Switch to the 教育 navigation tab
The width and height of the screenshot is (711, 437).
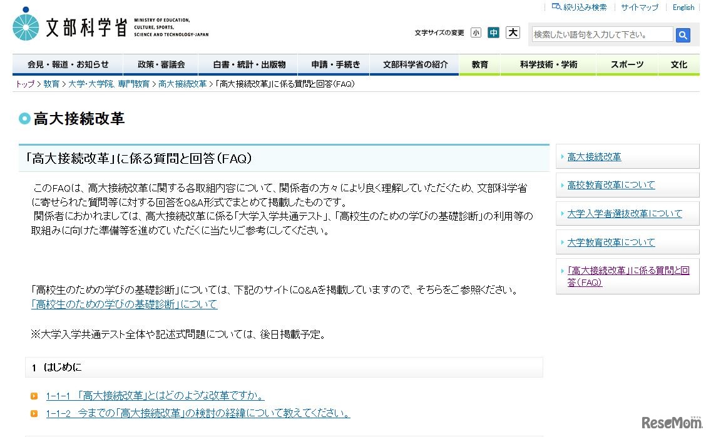click(x=479, y=64)
